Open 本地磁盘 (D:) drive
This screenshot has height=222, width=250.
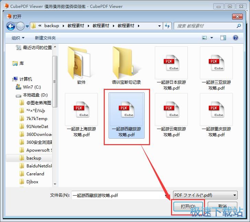click(x=32, y=95)
